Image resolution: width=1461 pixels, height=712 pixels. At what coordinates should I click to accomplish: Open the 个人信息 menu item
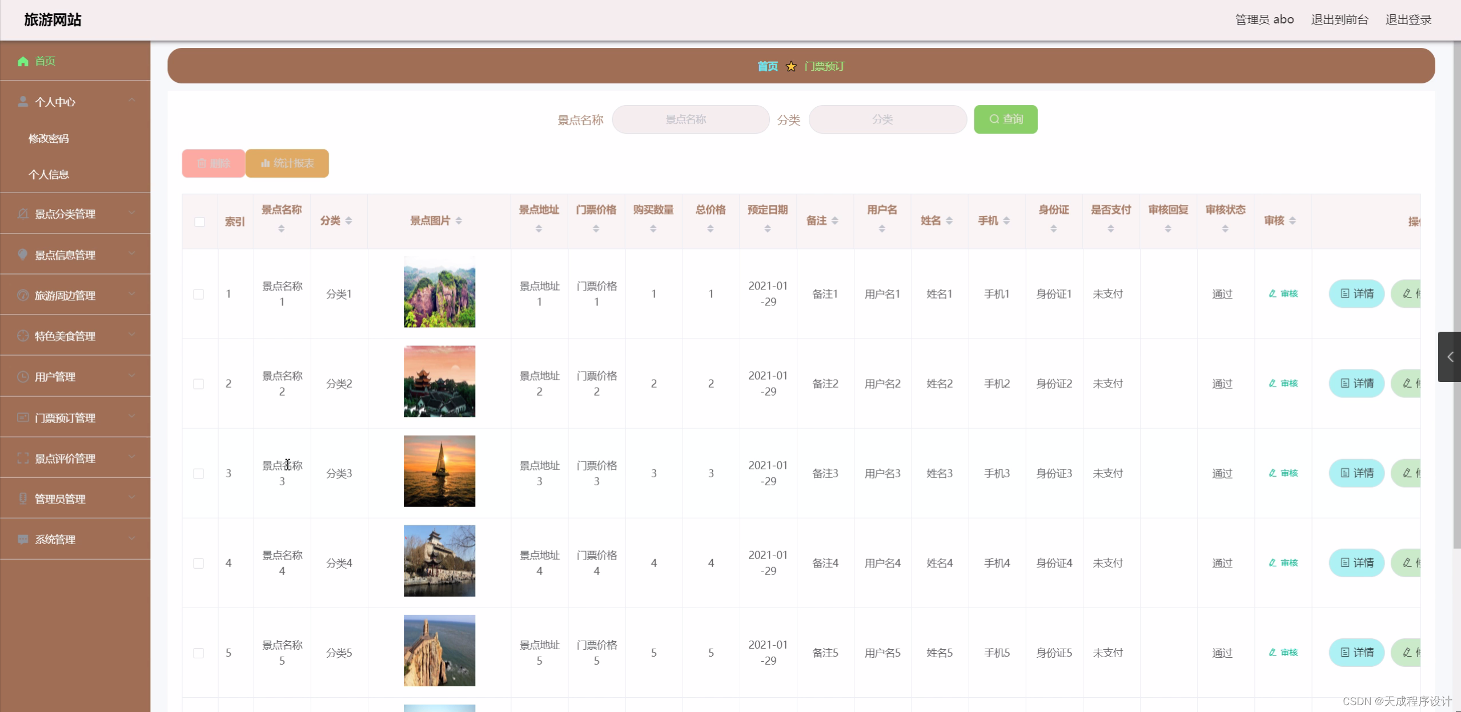click(x=49, y=175)
